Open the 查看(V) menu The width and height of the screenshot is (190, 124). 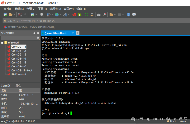[31, 9]
